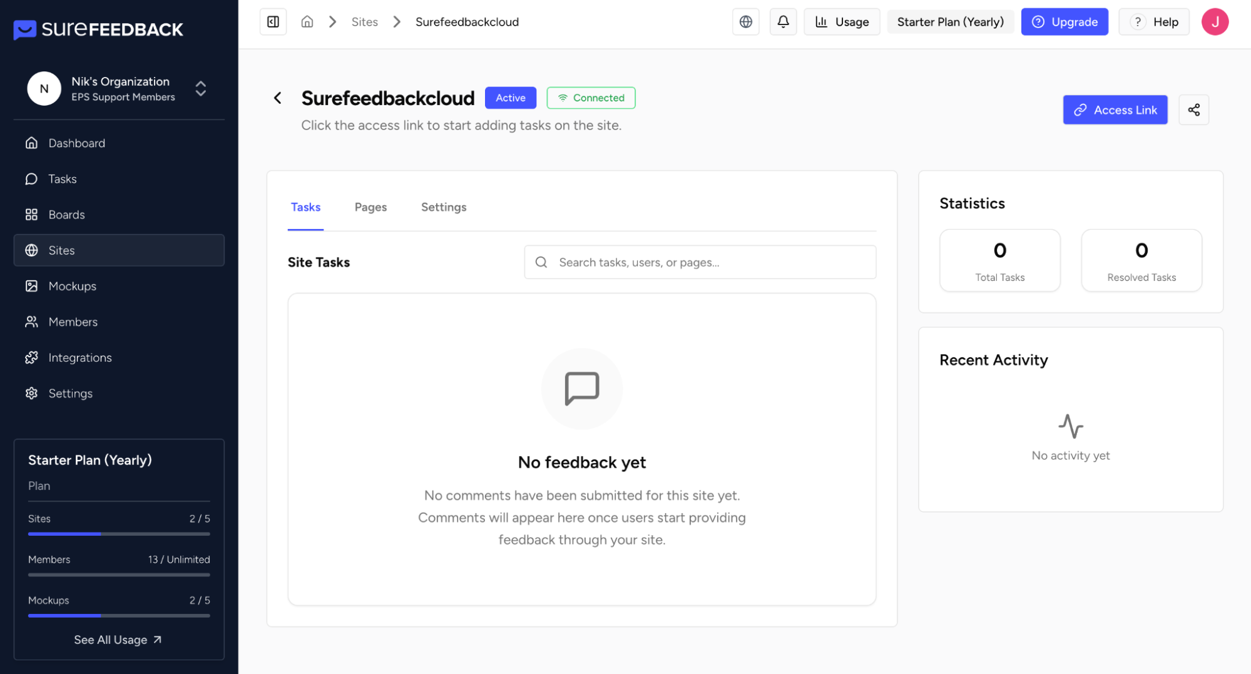Click the Sites usage progress bar
This screenshot has width=1251, height=674.
tap(119, 534)
